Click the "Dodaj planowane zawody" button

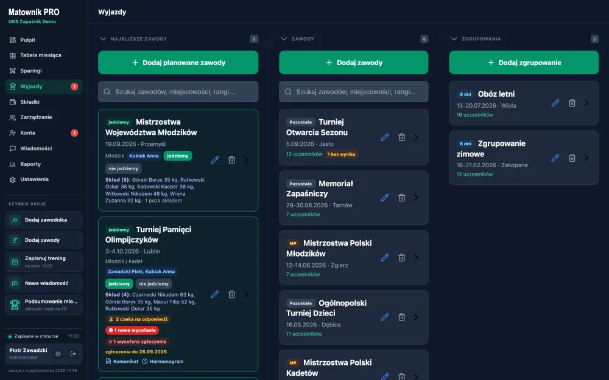click(x=178, y=63)
